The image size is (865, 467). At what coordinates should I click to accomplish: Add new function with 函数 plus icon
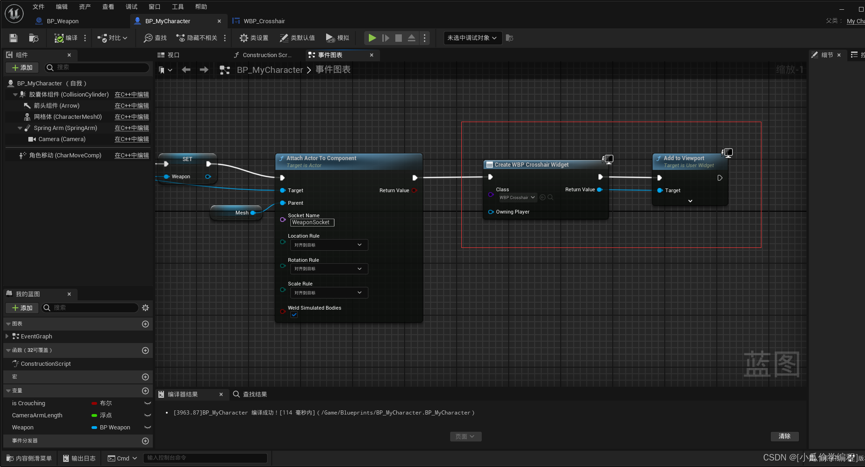point(145,350)
